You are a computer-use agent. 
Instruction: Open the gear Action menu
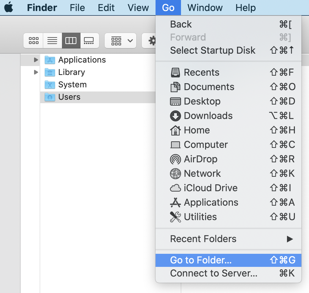click(x=149, y=41)
